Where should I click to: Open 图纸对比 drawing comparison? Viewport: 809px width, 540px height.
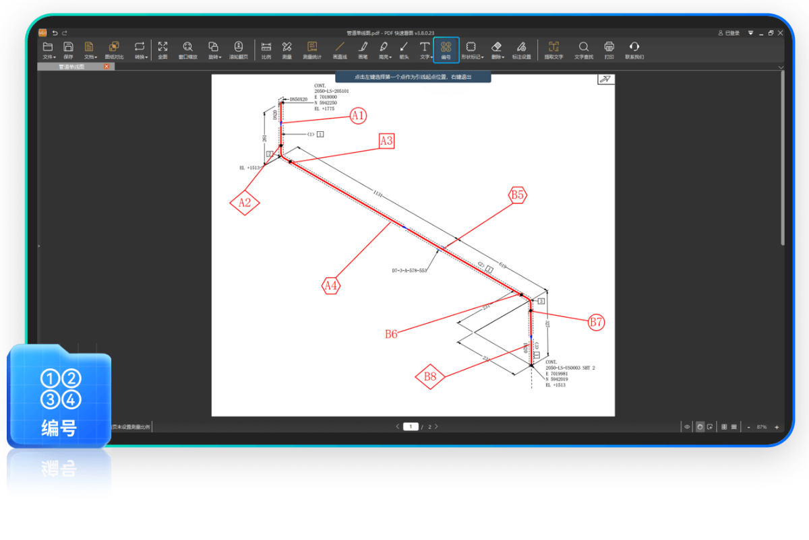tap(114, 49)
